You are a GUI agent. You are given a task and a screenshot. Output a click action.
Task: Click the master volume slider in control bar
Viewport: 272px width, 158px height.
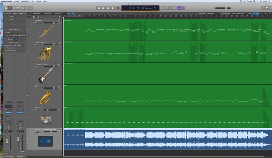pos(223,8)
